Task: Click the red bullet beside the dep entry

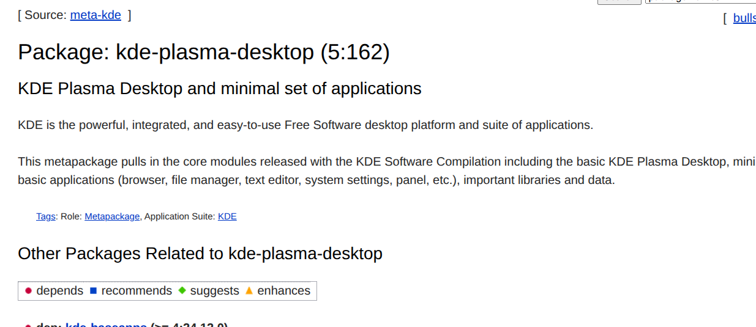Action: click(28, 326)
